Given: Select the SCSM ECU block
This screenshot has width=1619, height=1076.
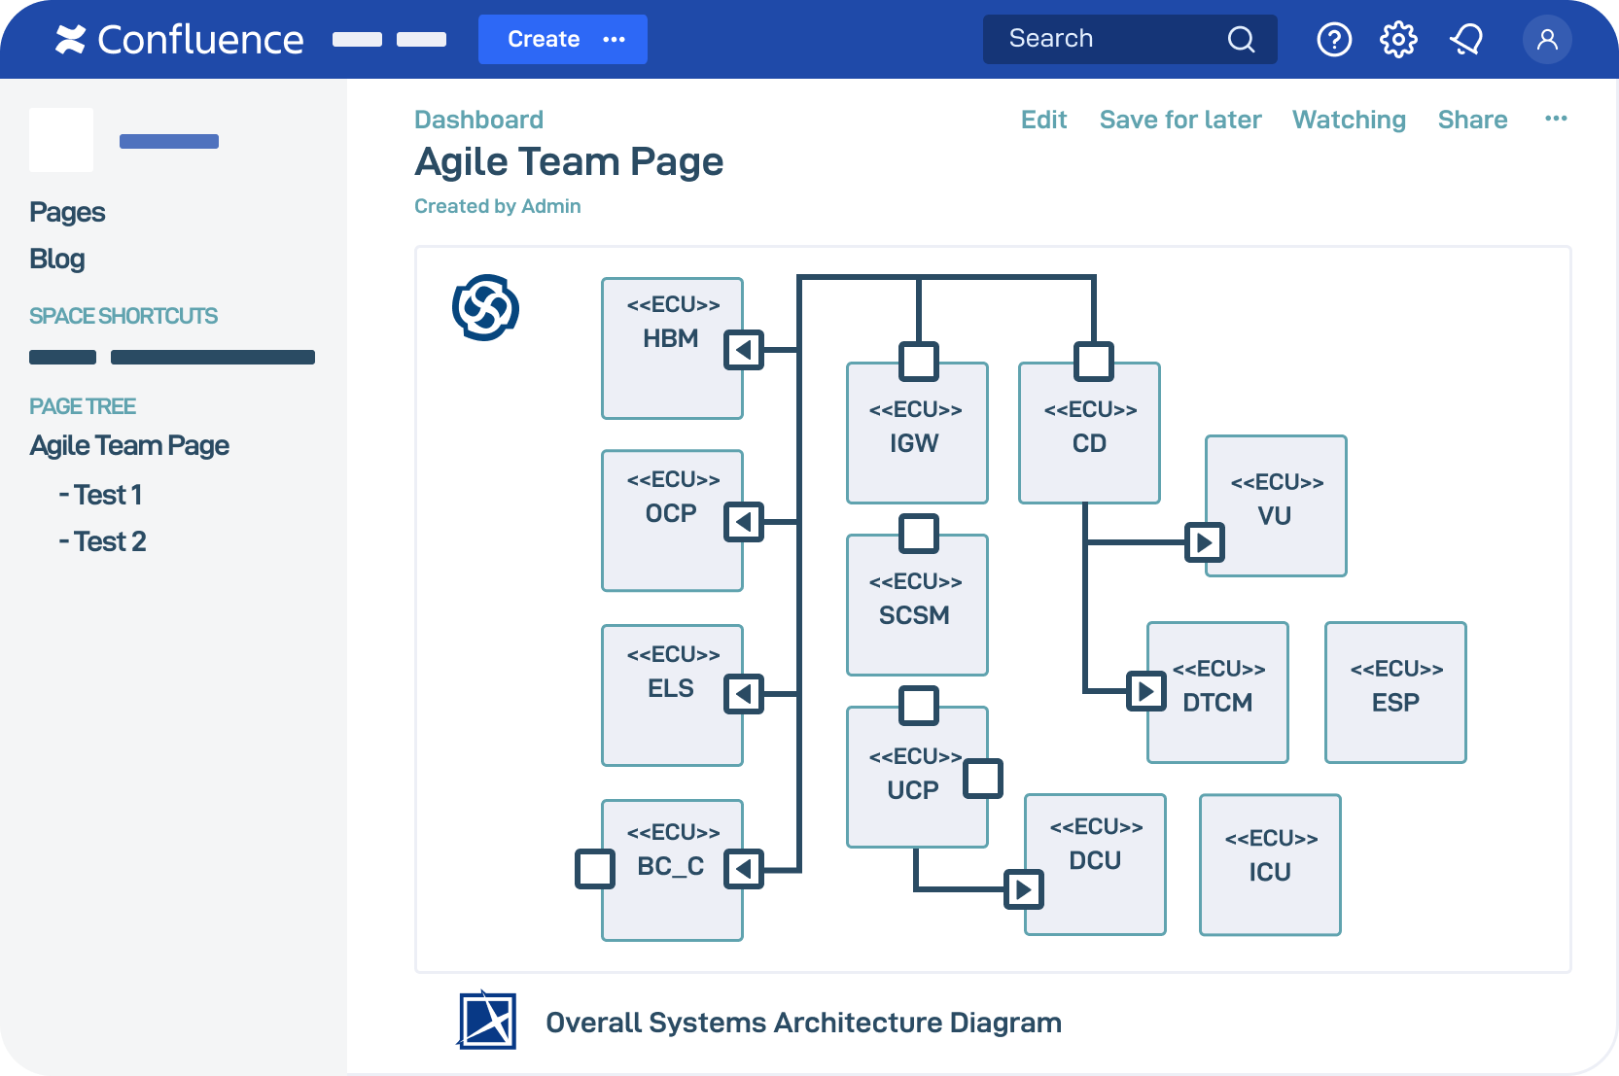Looking at the screenshot, I should (917, 606).
